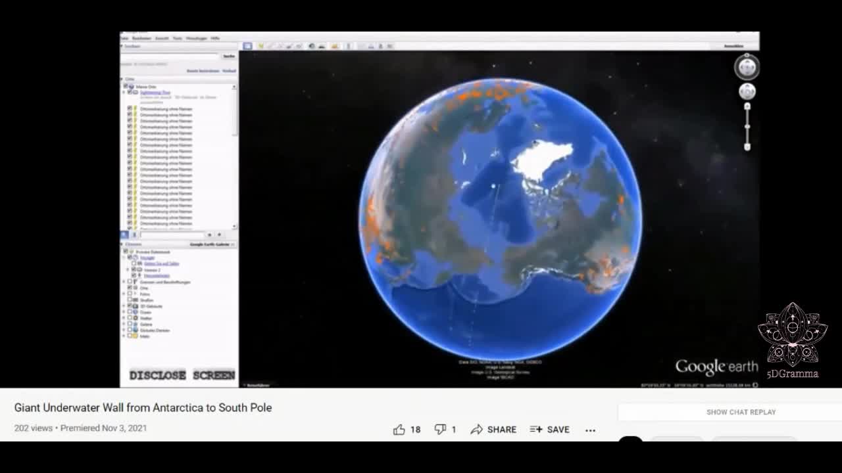Open the Ansicht menu
Screen dimensions: 842x473
click(x=162, y=38)
